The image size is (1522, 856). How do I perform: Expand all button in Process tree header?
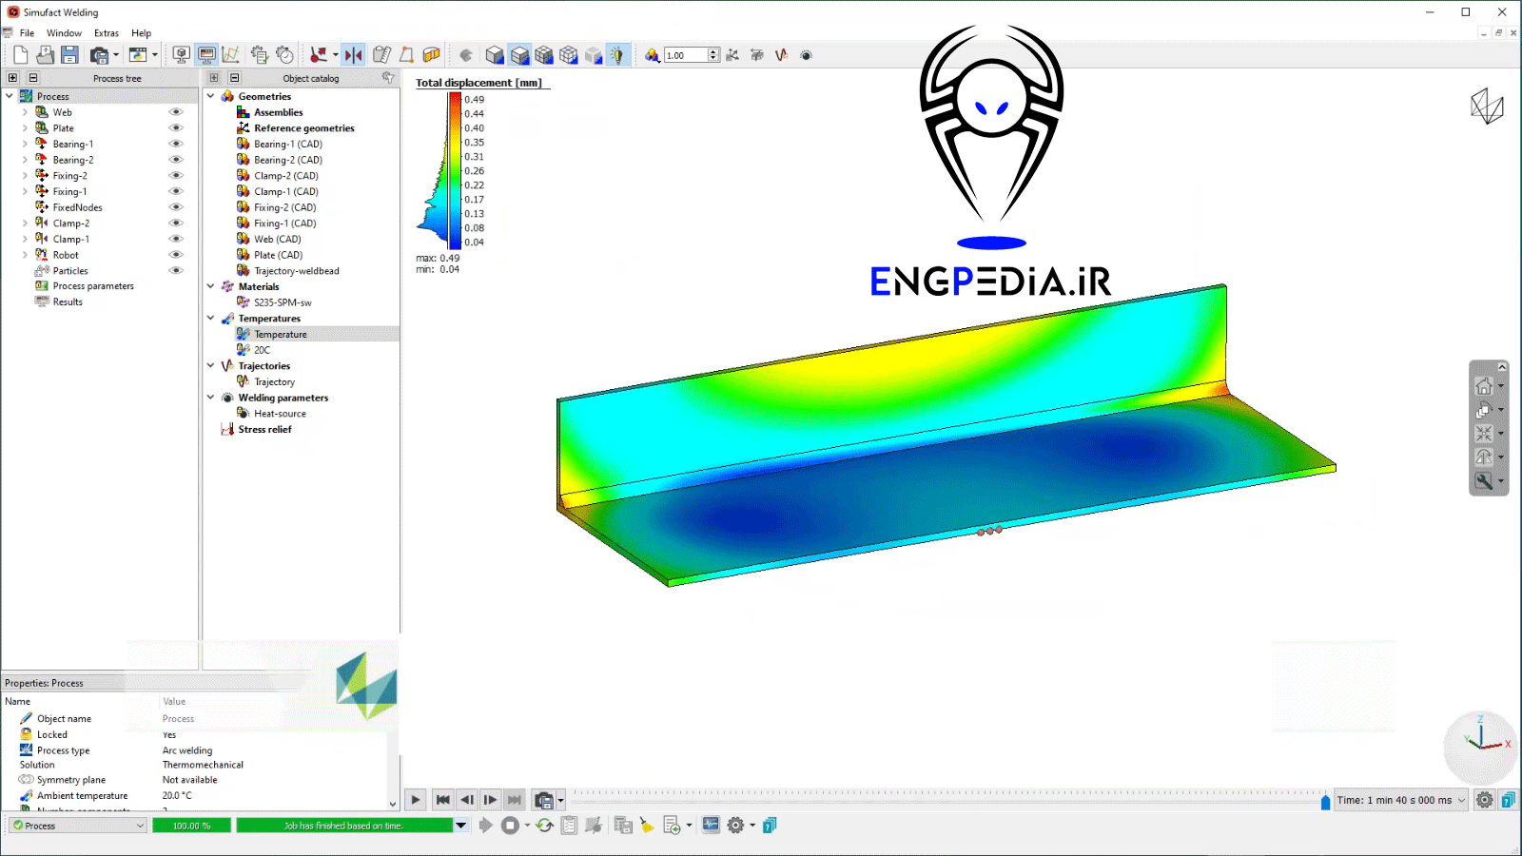coord(12,78)
